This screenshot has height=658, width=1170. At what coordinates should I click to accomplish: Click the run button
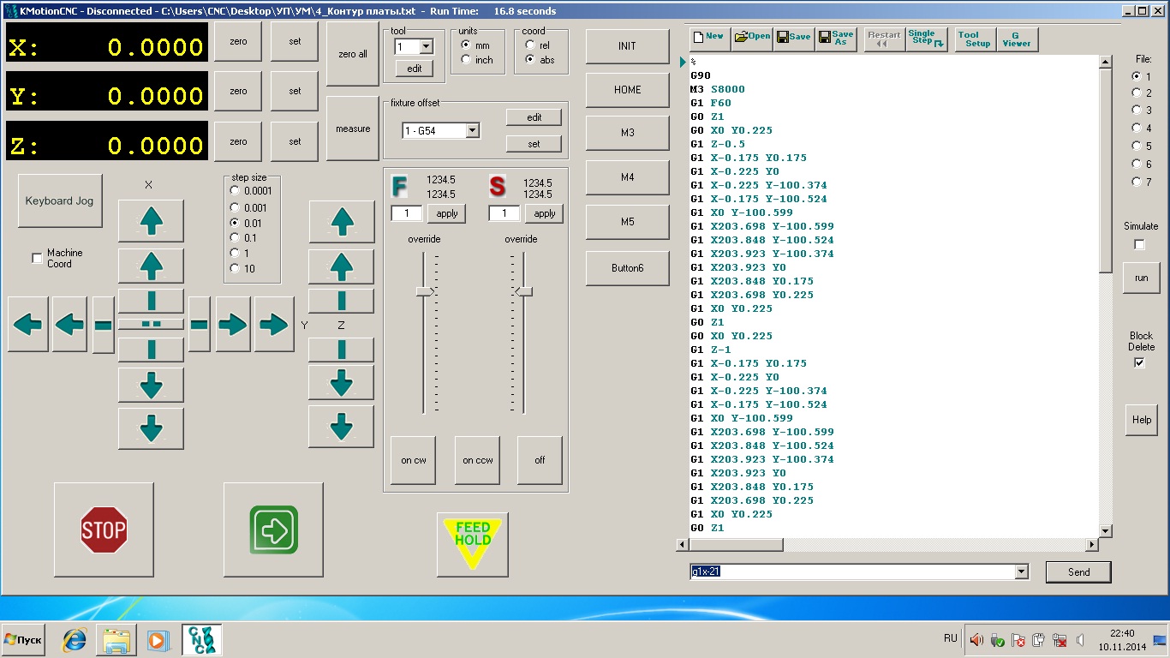click(x=1141, y=278)
